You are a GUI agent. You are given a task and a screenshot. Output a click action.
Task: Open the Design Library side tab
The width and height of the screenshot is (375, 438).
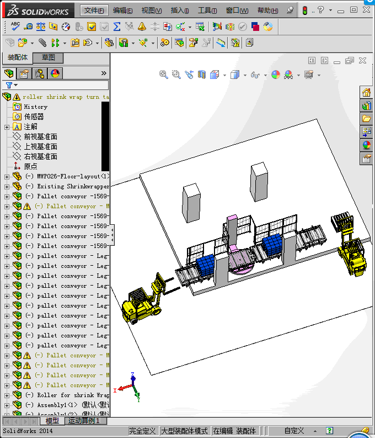(x=366, y=105)
